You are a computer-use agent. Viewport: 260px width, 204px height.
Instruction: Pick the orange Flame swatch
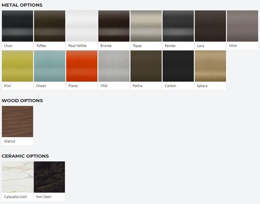click(x=82, y=66)
